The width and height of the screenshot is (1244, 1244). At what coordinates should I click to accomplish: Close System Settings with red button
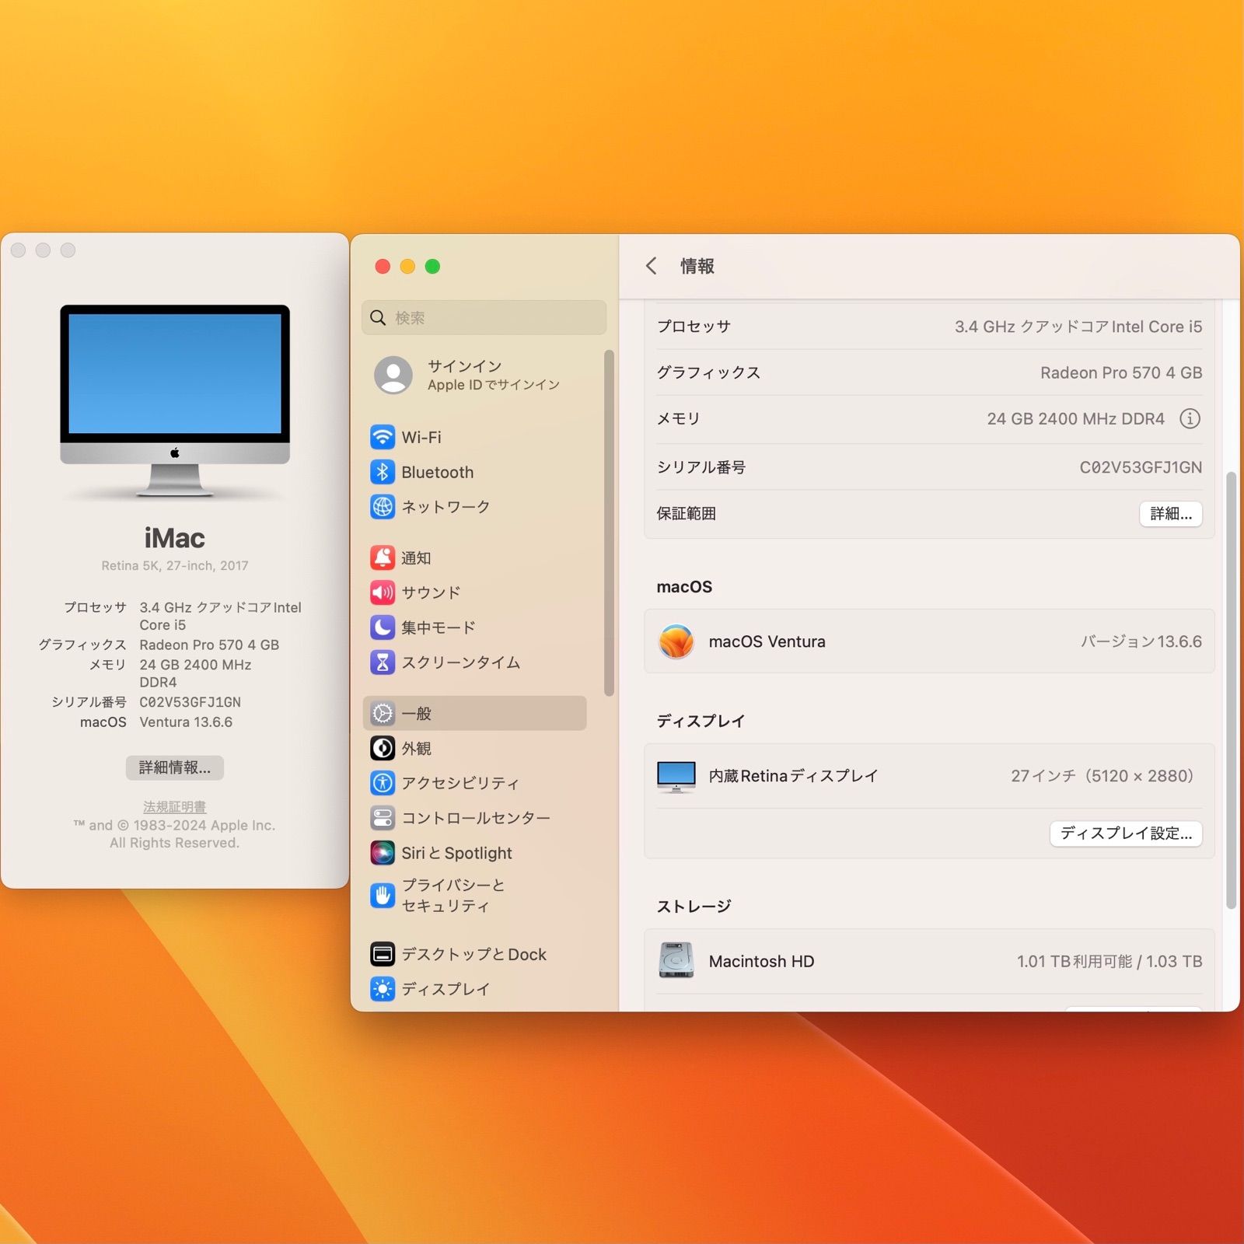[383, 267]
